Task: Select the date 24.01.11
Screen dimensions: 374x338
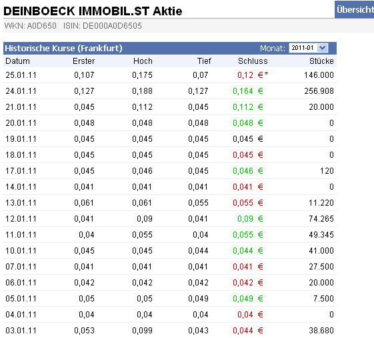Action: (21, 91)
